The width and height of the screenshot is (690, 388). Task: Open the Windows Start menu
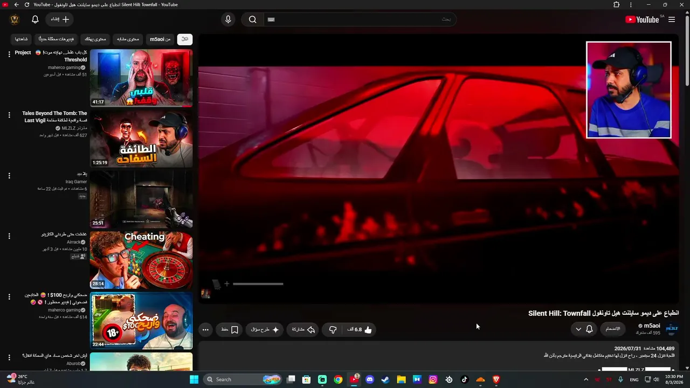194,379
